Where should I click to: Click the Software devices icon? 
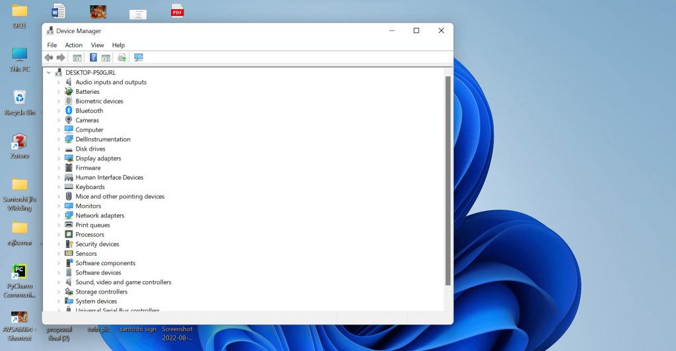coord(69,272)
